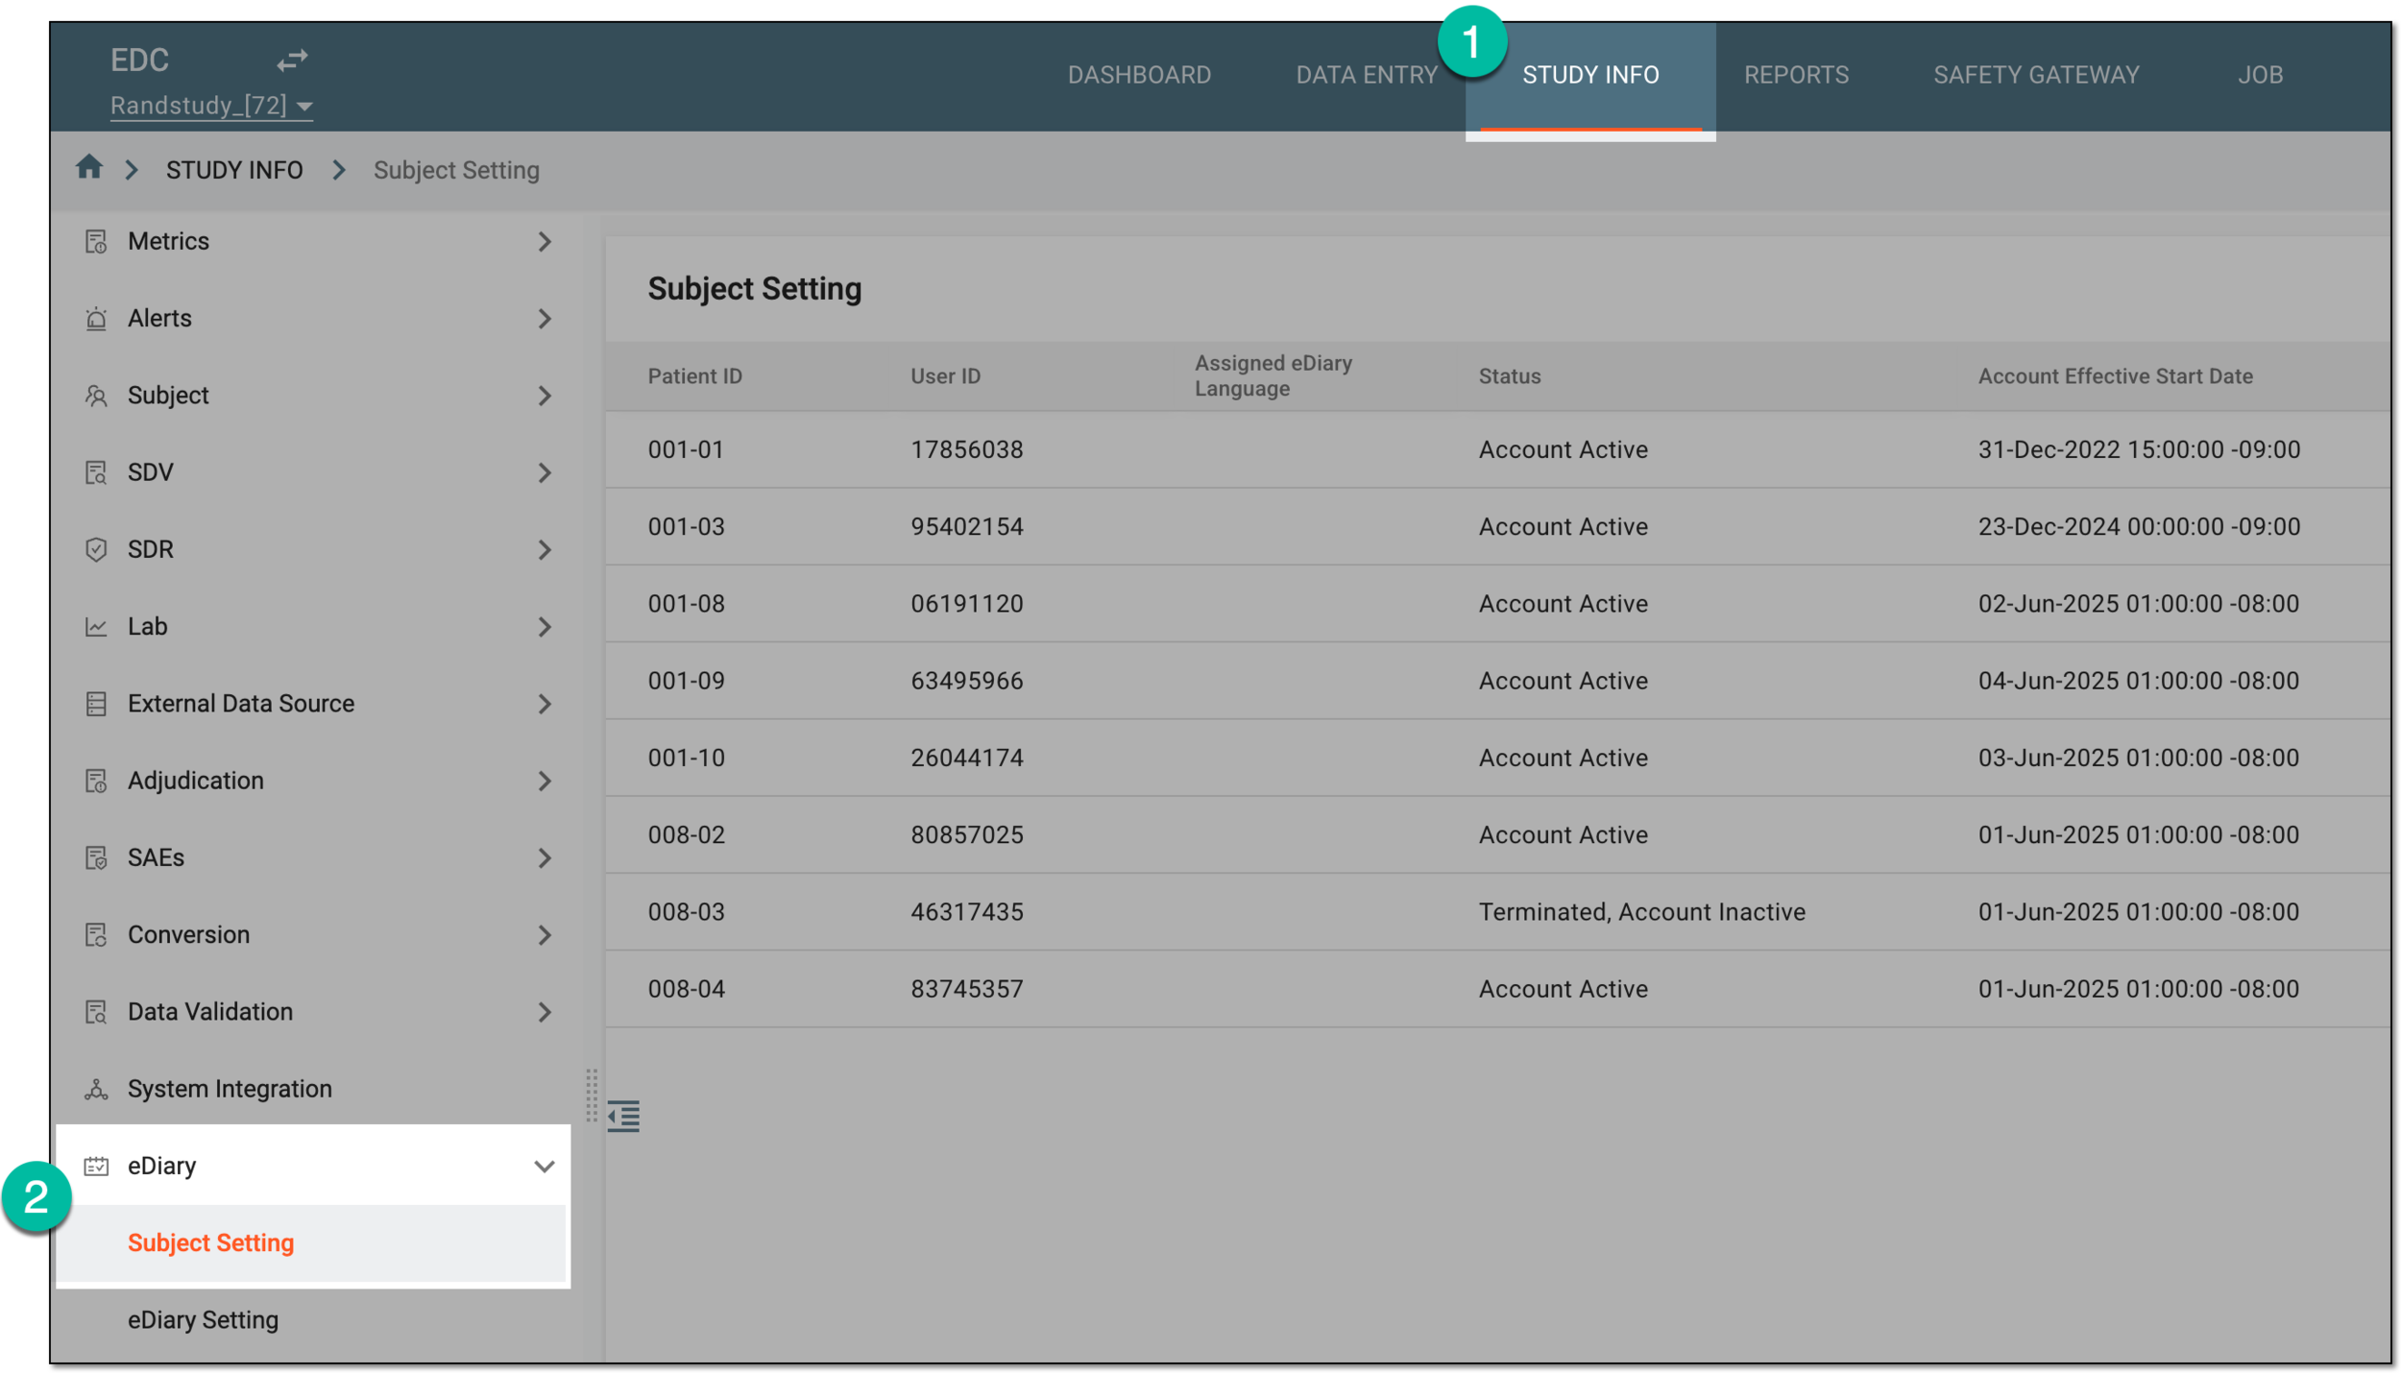Click the EDC application title
This screenshot has height=1373, width=2401.
139,60
